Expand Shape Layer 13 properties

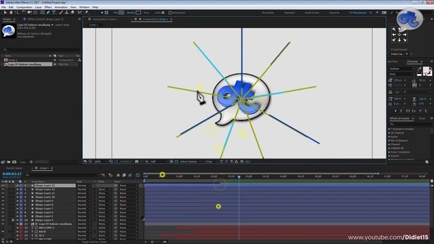click(18, 185)
